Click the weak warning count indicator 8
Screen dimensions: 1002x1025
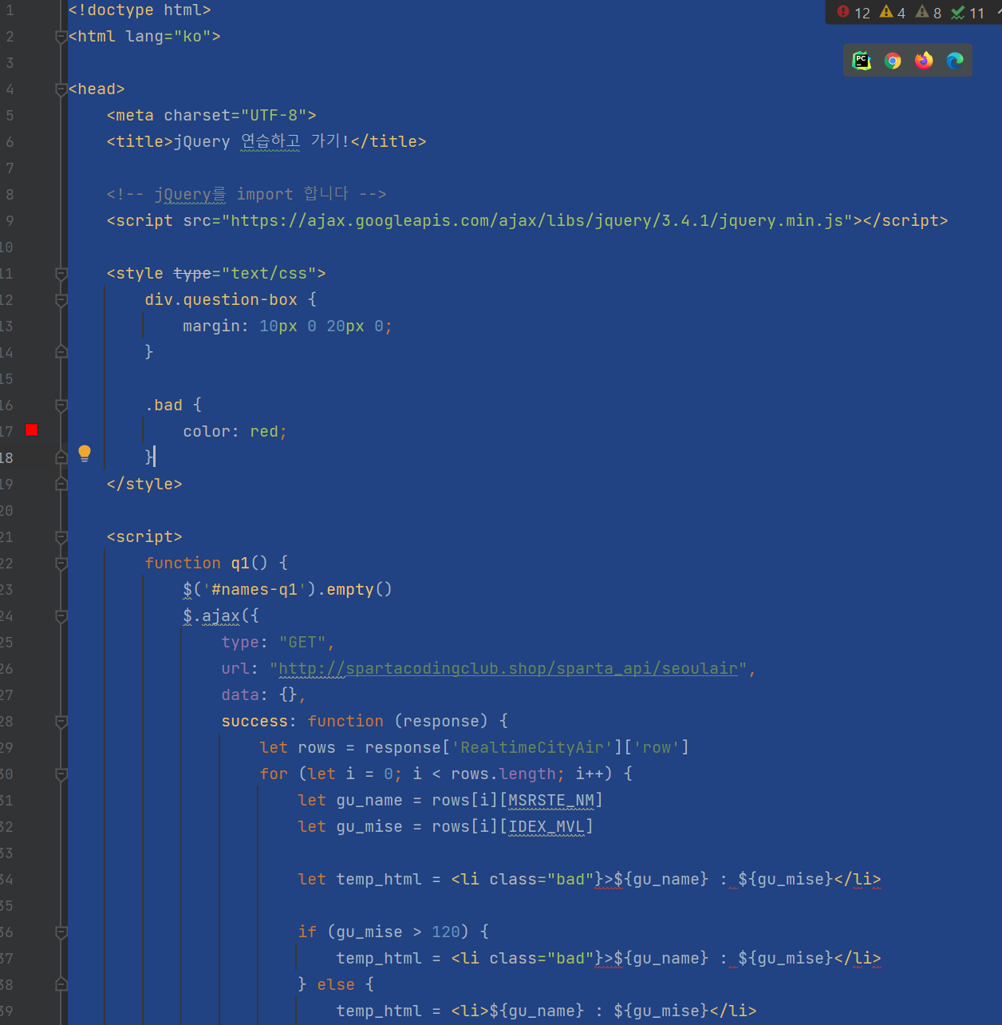(x=929, y=12)
